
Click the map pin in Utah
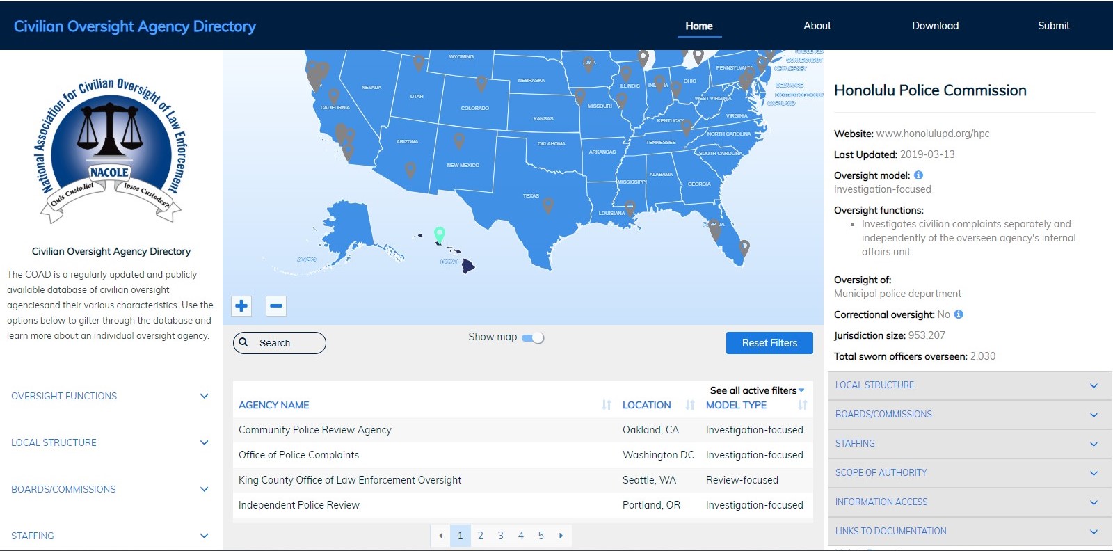click(x=419, y=63)
